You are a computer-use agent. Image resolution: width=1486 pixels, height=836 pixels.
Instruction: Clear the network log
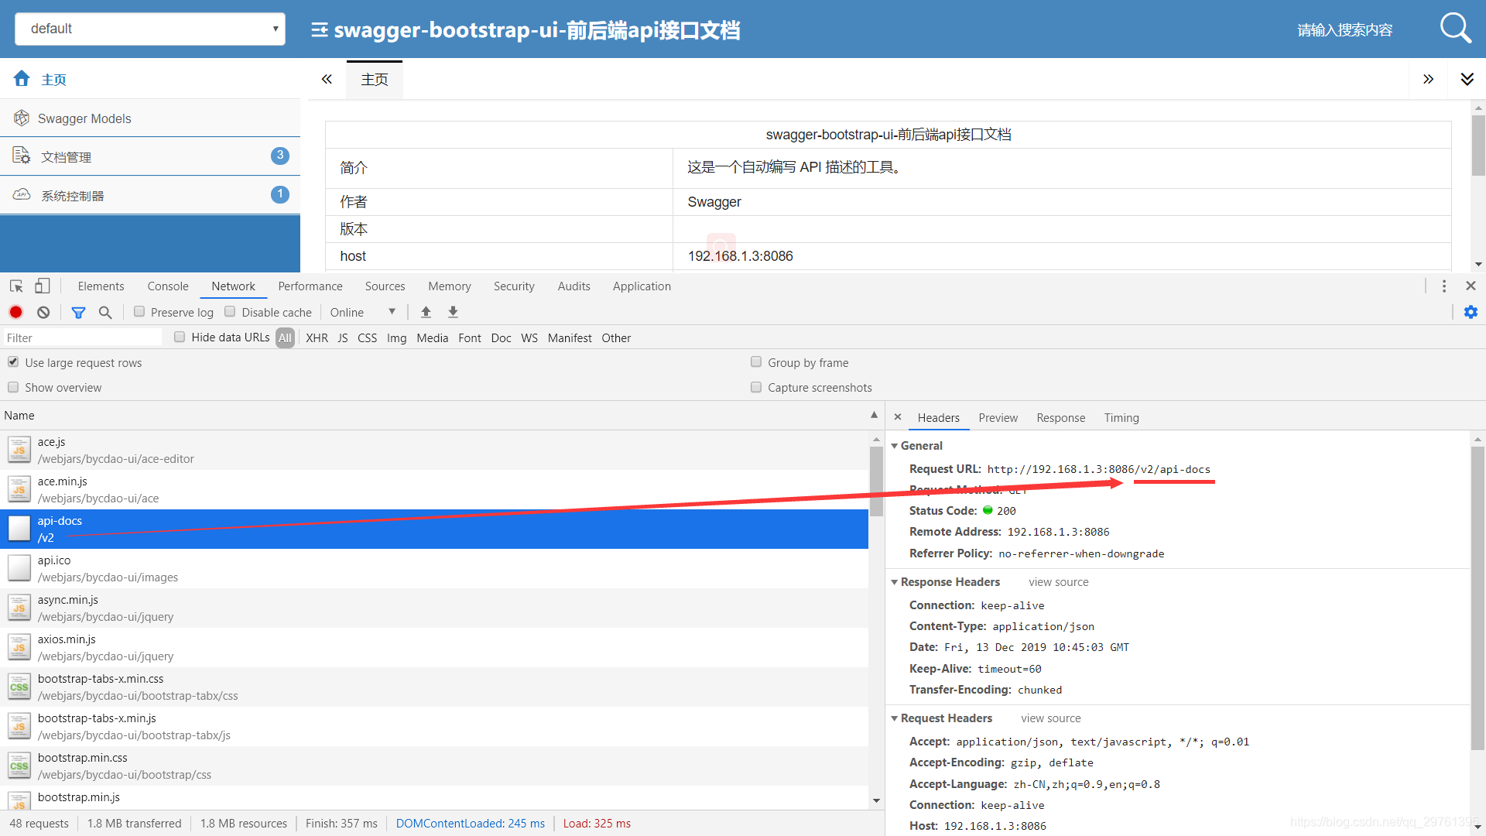pyautogui.click(x=43, y=312)
